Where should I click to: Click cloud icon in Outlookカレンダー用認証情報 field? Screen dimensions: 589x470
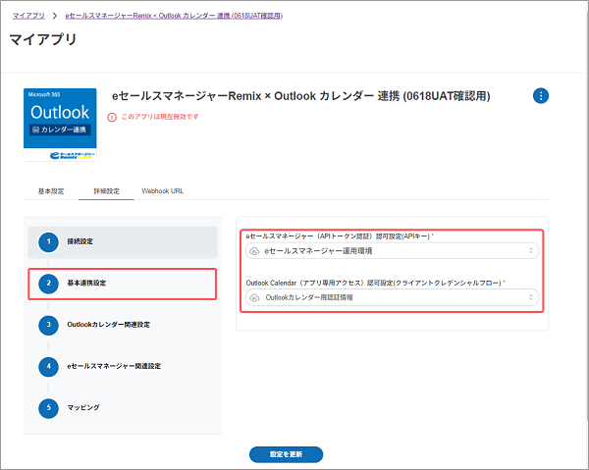[254, 297]
